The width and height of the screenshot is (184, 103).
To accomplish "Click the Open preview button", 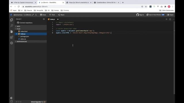I will [170, 15].
